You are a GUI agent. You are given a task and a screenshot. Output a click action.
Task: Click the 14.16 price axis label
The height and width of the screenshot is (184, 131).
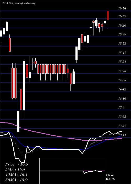coord(122,98)
